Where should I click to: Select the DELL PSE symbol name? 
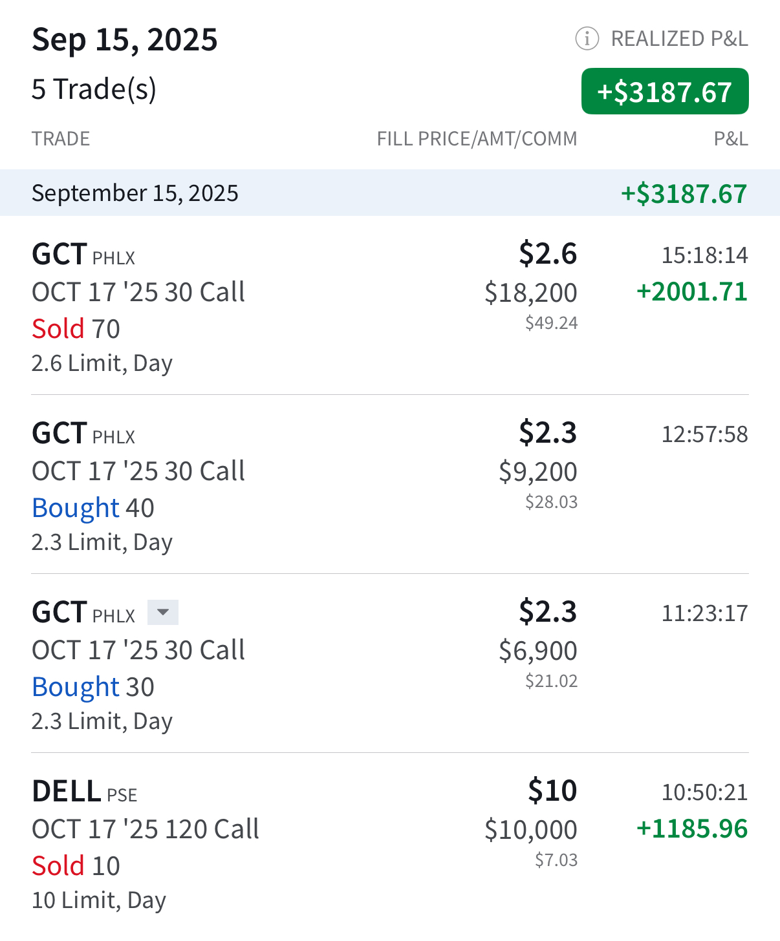tap(85, 792)
